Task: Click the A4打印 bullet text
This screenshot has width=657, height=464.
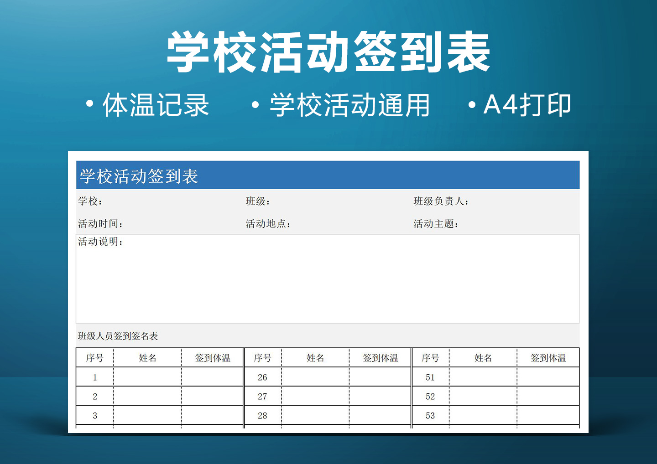Action: point(527,105)
